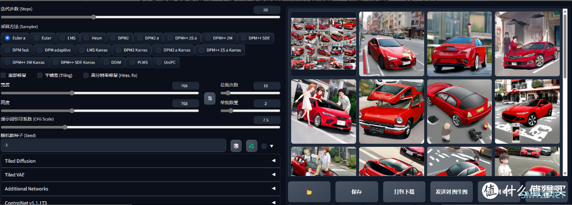The height and width of the screenshot is (205, 572).
Task: Select the Euler a sampler
Action: 15,38
